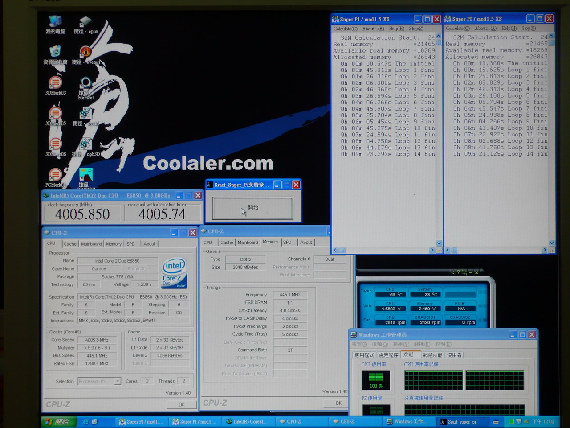Open Calculate menu in right Super PI window
The width and height of the screenshot is (570, 428).
[x=458, y=28]
